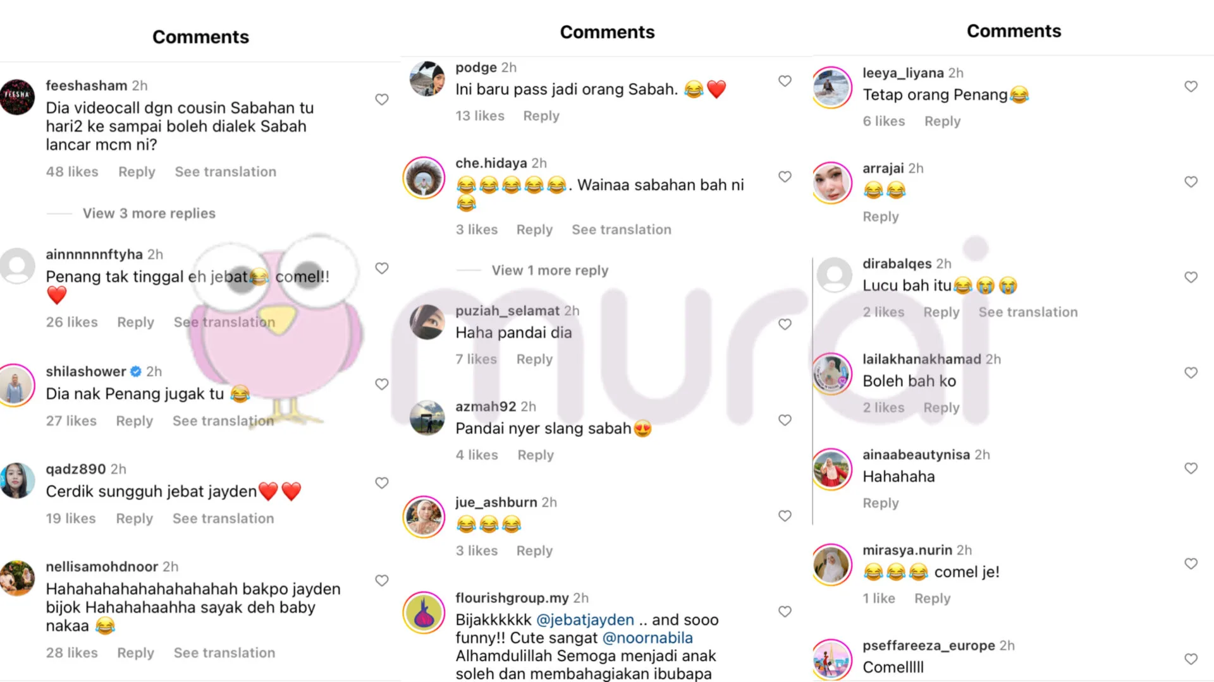Like feeshasham's comment with the heart icon

pyautogui.click(x=381, y=100)
